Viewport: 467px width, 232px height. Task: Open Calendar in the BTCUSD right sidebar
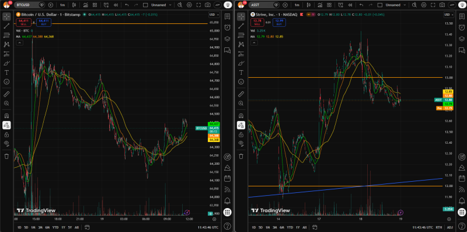227,178
